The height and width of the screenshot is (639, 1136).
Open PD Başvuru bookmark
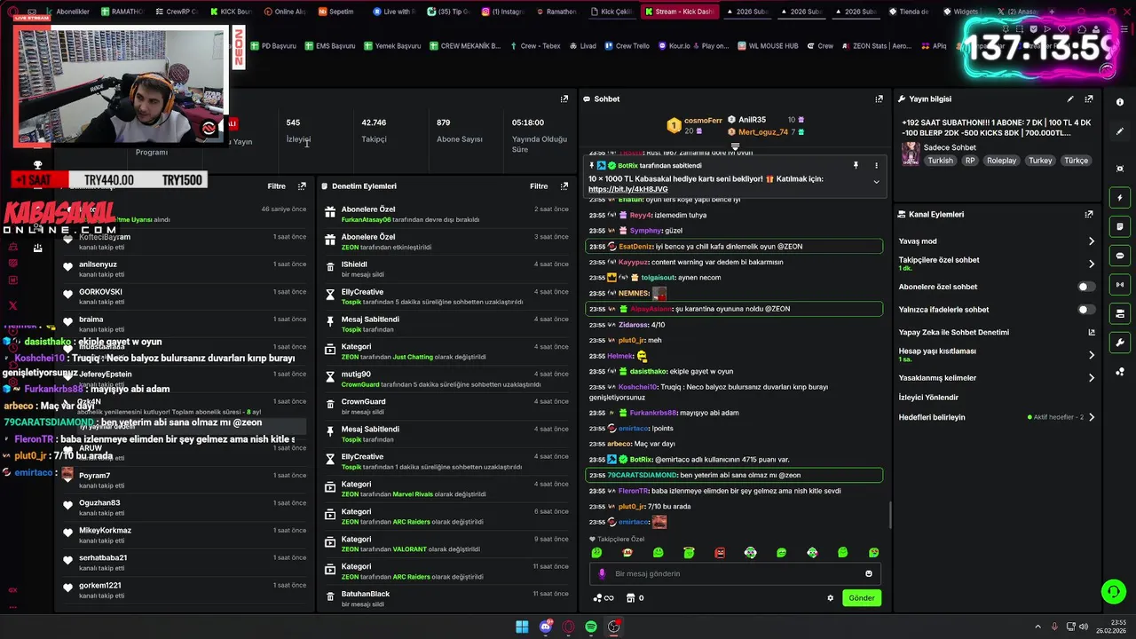click(x=272, y=46)
